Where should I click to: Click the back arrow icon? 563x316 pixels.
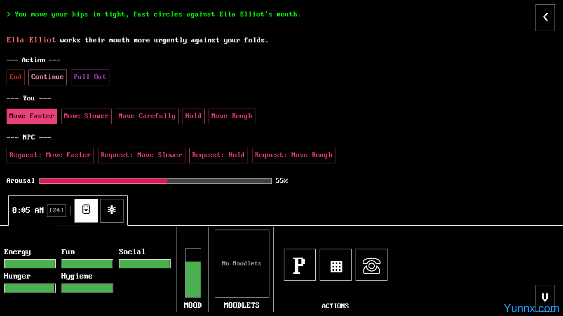coord(545,17)
